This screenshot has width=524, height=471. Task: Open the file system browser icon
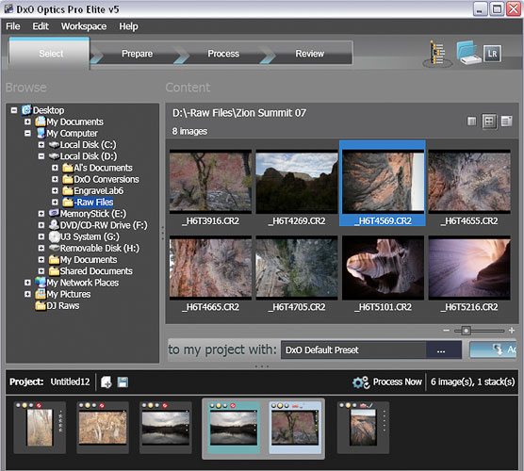(x=437, y=53)
